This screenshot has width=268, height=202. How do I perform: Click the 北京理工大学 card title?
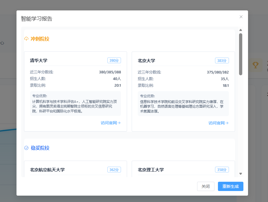click(x=151, y=170)
